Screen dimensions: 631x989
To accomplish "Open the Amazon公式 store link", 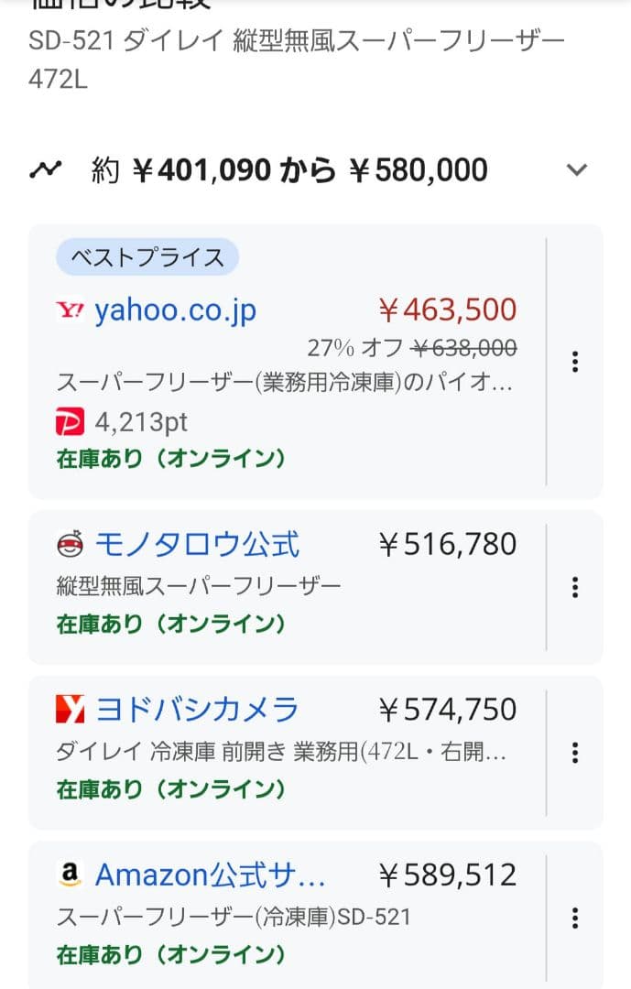I will (211, 875).
